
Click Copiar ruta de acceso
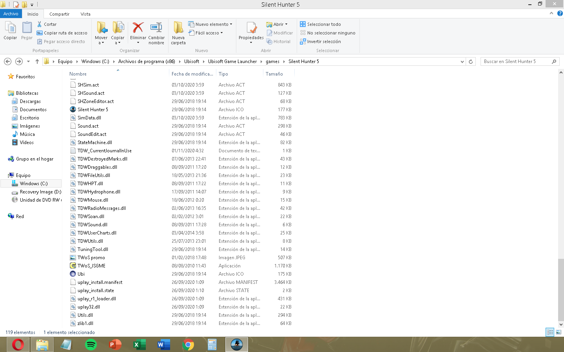(x=62, y=33)
